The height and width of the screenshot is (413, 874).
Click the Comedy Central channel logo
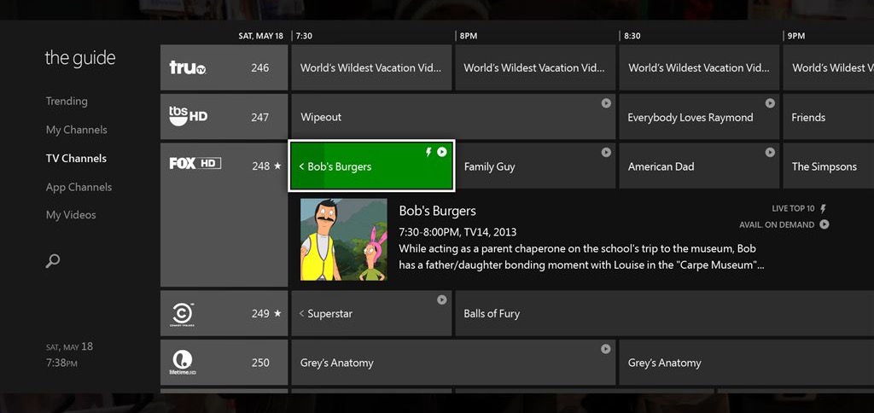coord(183,314)
